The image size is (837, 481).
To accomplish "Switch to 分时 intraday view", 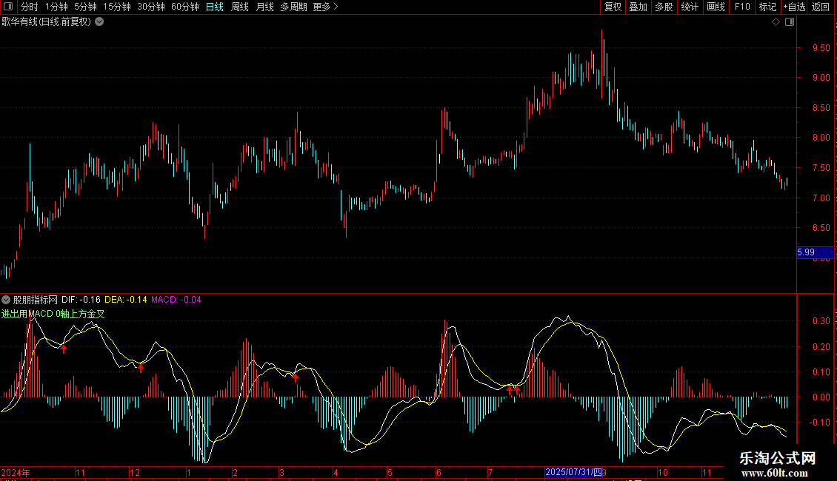I will tap(29, 7).
